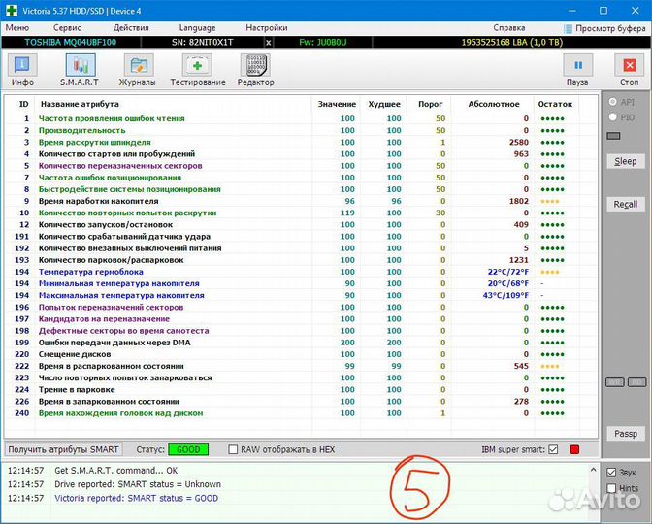
Task: Open the Инфо drive information panel
Action: coord(22,66)
